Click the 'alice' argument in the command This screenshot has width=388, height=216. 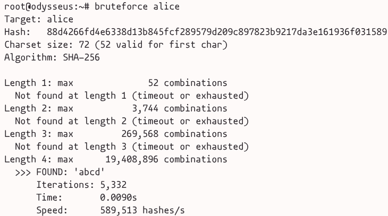[166, 7]
